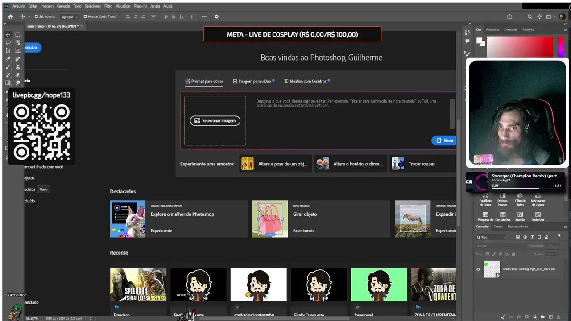This screenshot has height=321, width=571.
Task: Open the Arquivo menu
Action: [x=19, y=6]
